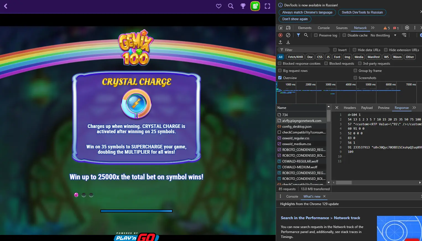Check Hide data URLs
Screen dimensions: 422x241
355,50
